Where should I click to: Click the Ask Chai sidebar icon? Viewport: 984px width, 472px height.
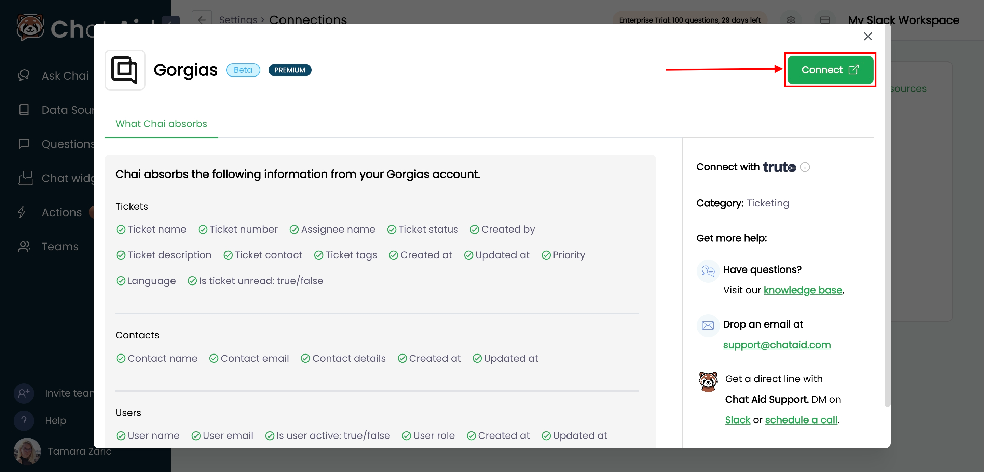24,75
